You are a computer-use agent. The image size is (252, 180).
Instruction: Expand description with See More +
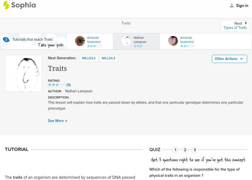(x=58, y=121)
